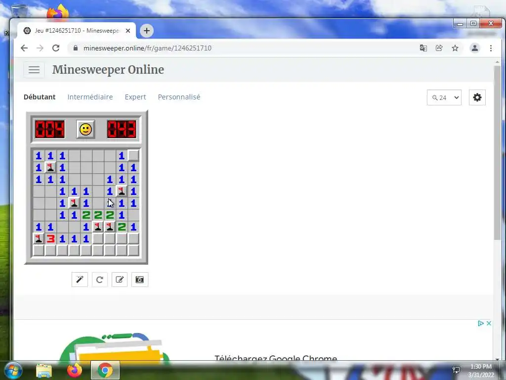Click the unopened cell below the left seventh-row flag
The height and width of the screenshot is (380, 506).
(98, 238)
